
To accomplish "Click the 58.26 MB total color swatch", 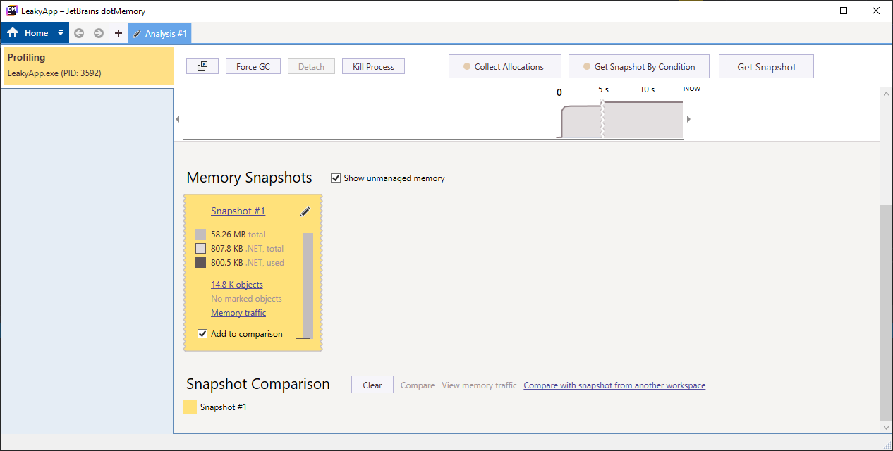I will [200, 234].
